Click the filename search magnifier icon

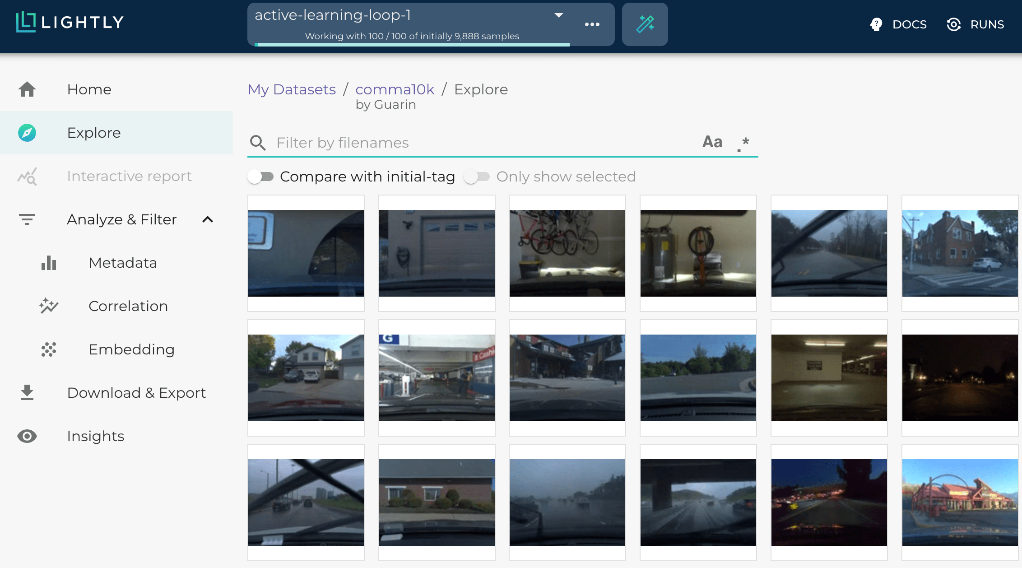[258, 142]
